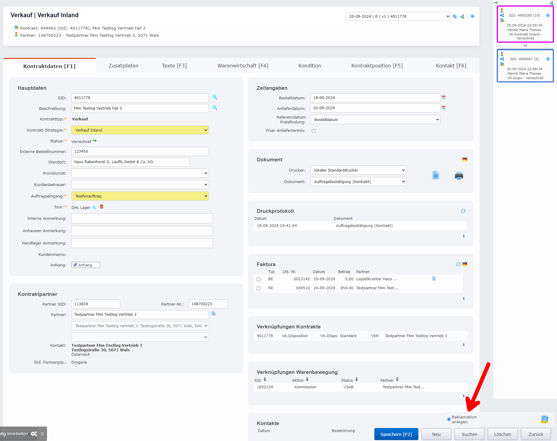Open the Kontraktposition [F5] tab

click(x=377, y=66)
